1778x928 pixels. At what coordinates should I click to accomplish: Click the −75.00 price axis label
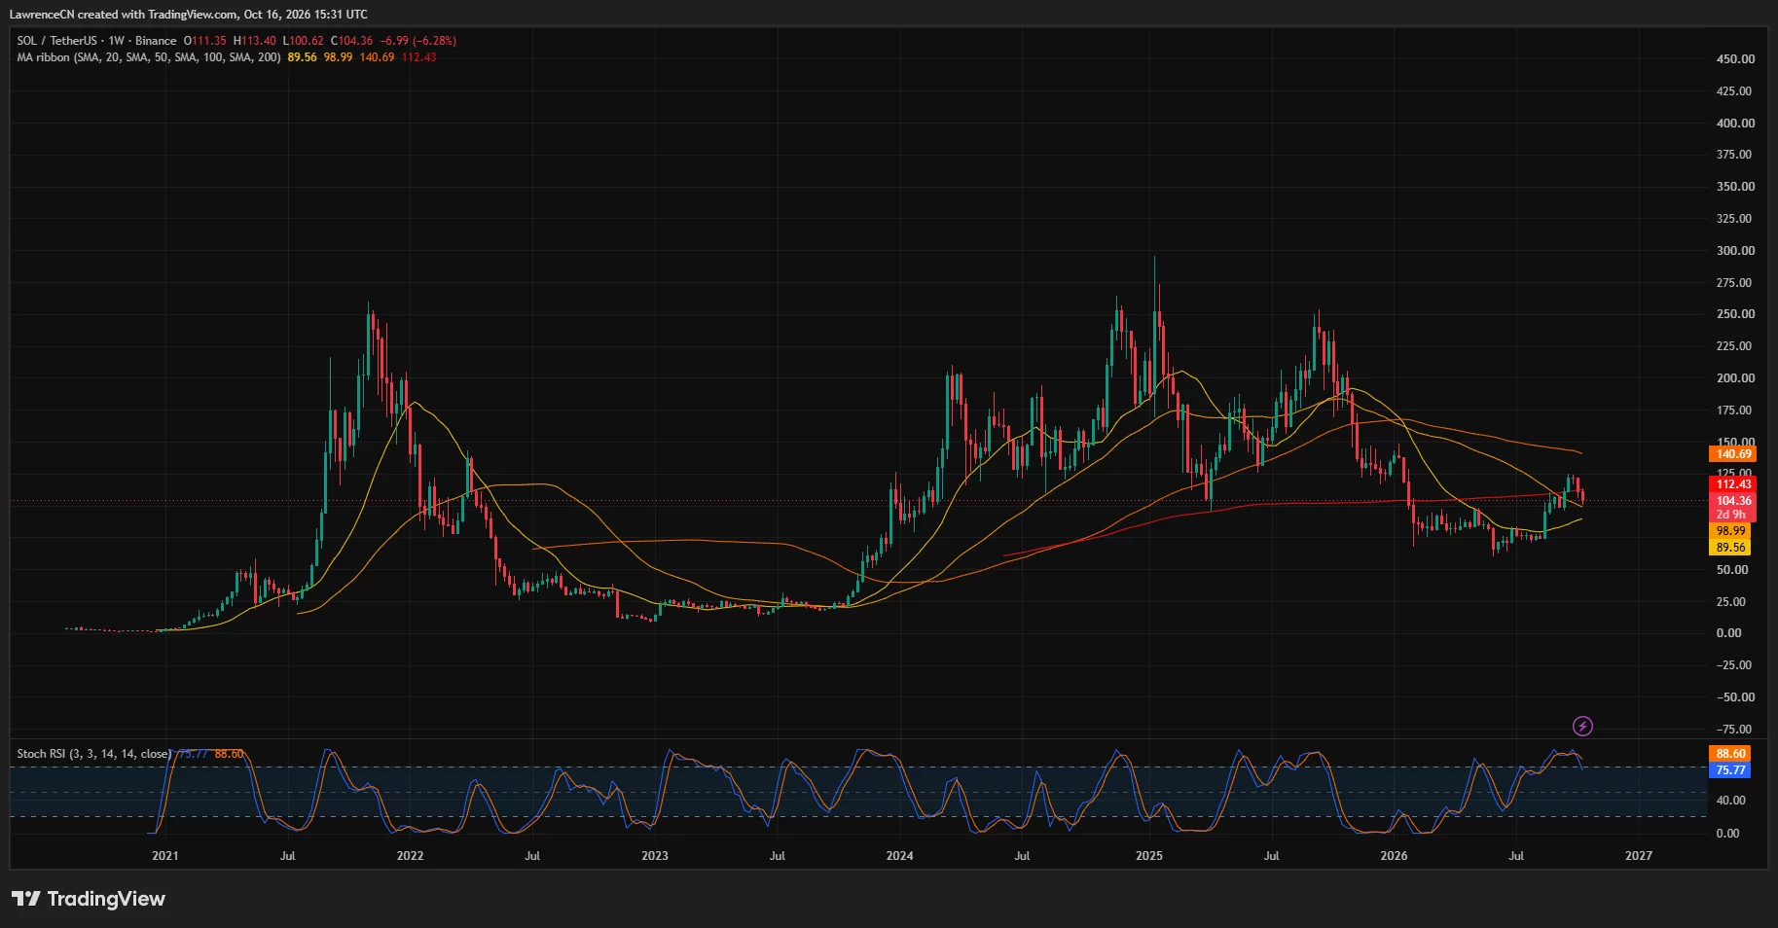(1732, 730)
